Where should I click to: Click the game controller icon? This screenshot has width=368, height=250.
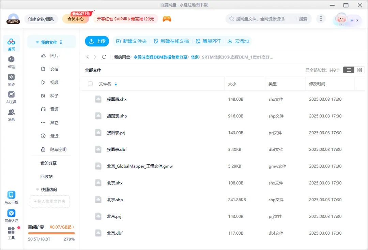coord(167,19)
